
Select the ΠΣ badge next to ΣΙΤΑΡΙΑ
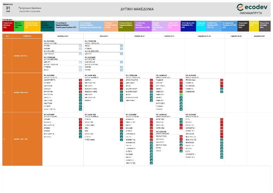click(x=121, y=120)
